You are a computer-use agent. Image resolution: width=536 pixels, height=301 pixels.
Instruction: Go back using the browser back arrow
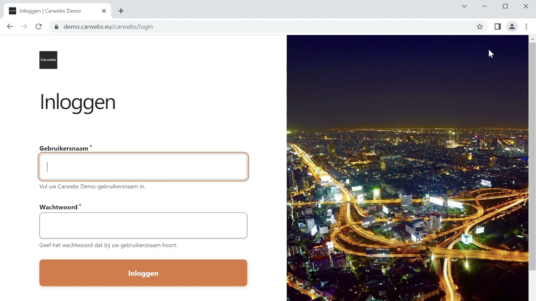pos(10,26)
